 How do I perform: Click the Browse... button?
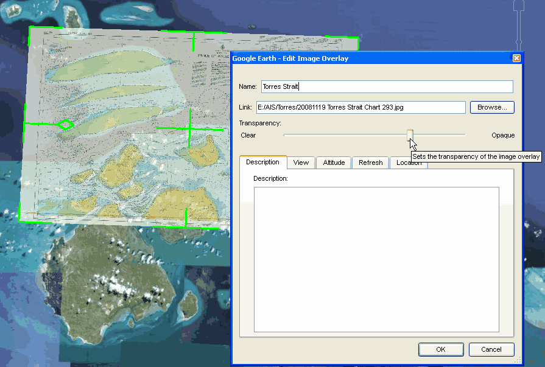(x=492, y=107)
